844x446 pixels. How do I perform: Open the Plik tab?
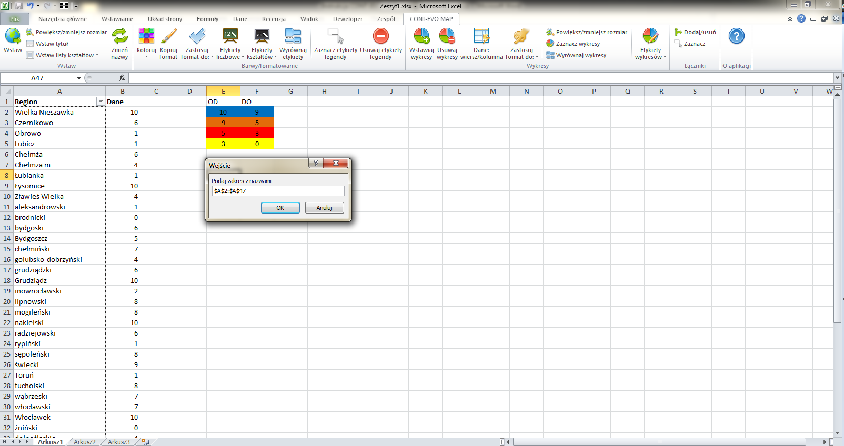click(x=15, y=19)
